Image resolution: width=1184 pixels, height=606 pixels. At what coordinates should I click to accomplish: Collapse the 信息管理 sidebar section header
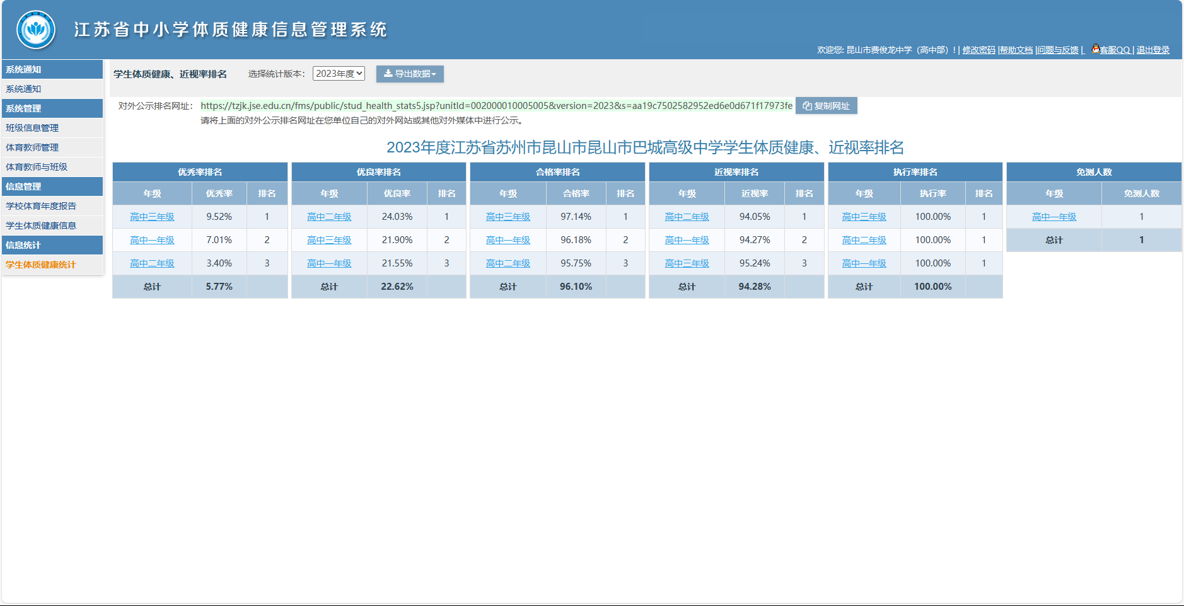(52, 186)
